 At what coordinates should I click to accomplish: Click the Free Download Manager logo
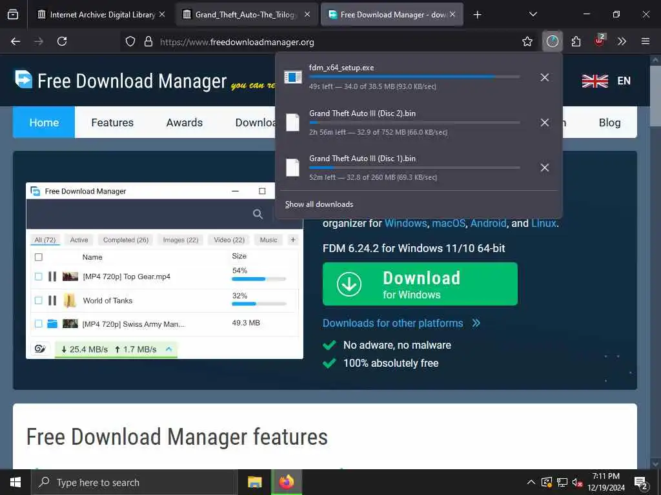[x=121, y=81]
